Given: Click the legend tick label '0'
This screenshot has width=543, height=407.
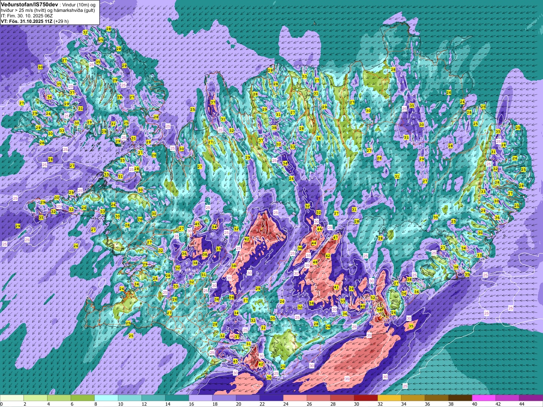Looking at the screenshot, I should click(x=1, y=404).
